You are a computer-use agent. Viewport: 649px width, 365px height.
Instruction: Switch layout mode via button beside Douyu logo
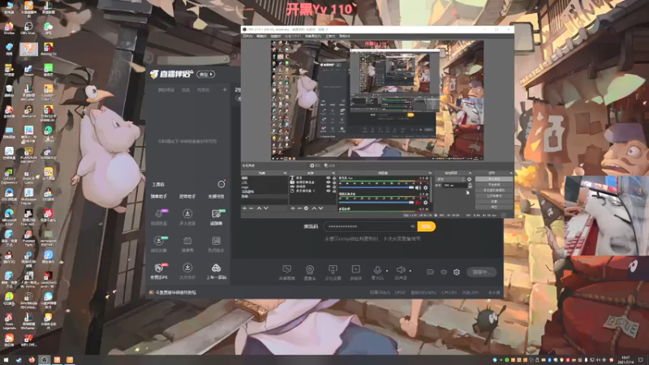206,75
